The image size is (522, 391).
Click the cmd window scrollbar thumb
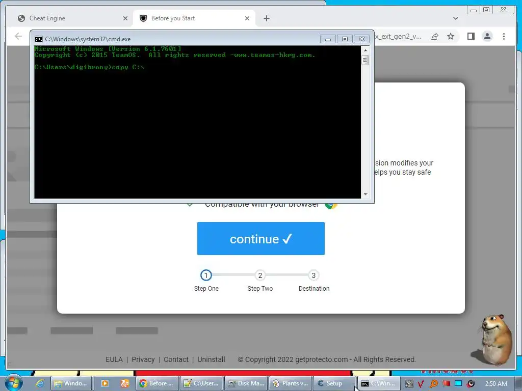tap(365, 60)
